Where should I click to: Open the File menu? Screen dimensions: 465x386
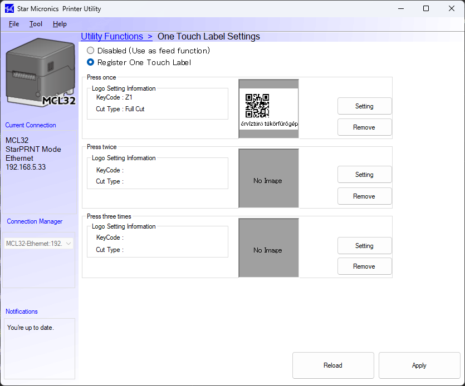(14, 24)
